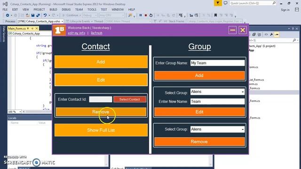Click the Find in Files toolbar icon
Image resolution: width=301 pixels, height=169 pixels.
point(130,15)
